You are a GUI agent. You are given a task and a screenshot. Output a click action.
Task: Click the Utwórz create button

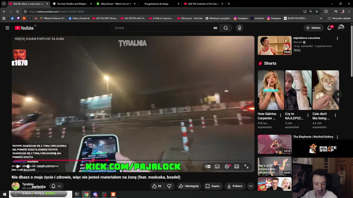click(313, 28)
